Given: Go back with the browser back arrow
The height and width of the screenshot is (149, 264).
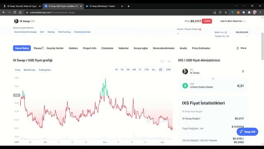Looking at the screenshot, I should (x=4, y=12).
